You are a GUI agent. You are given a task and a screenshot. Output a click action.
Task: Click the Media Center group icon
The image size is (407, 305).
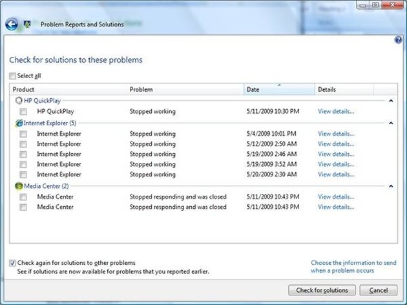point(19,186)
